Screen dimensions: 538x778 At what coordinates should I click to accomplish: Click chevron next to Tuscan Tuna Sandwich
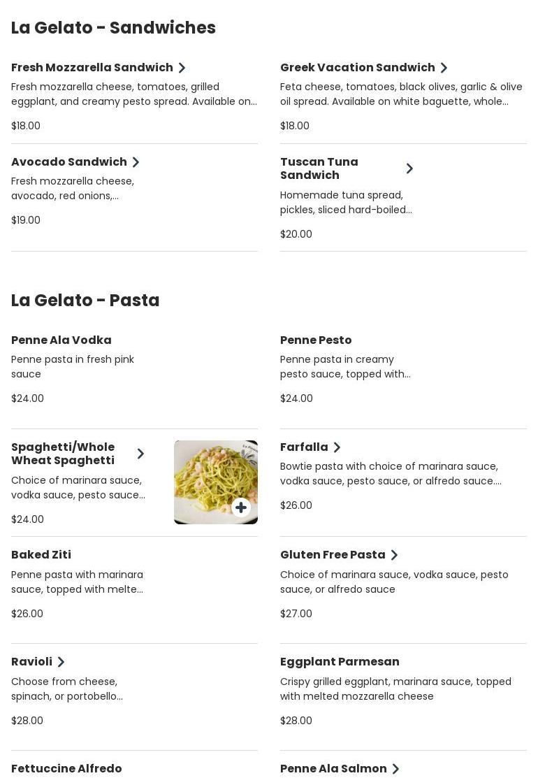tap(409, 168)
